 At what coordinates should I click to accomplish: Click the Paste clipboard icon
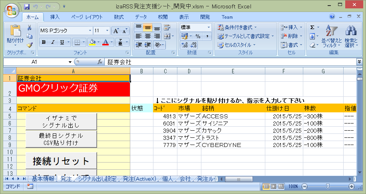click(15, 31)
